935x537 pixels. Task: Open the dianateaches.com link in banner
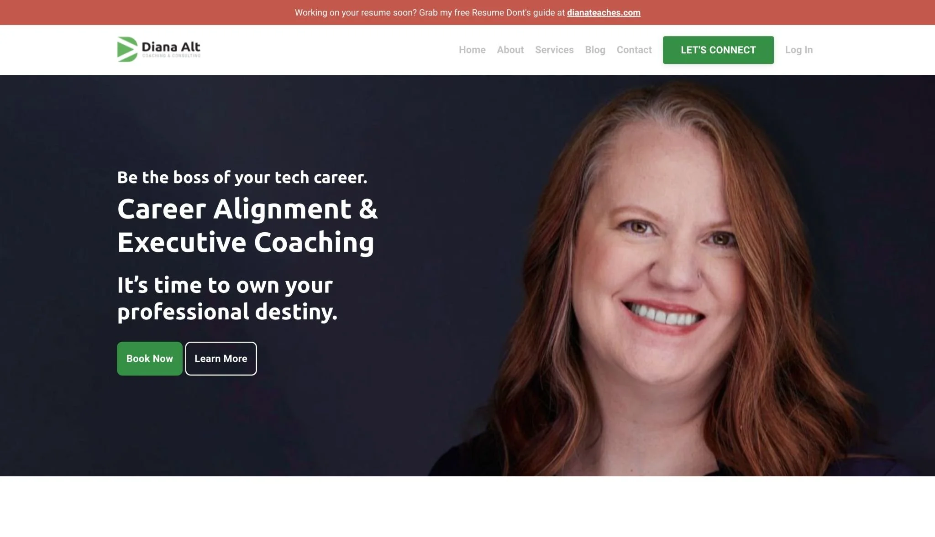[604, 13]
